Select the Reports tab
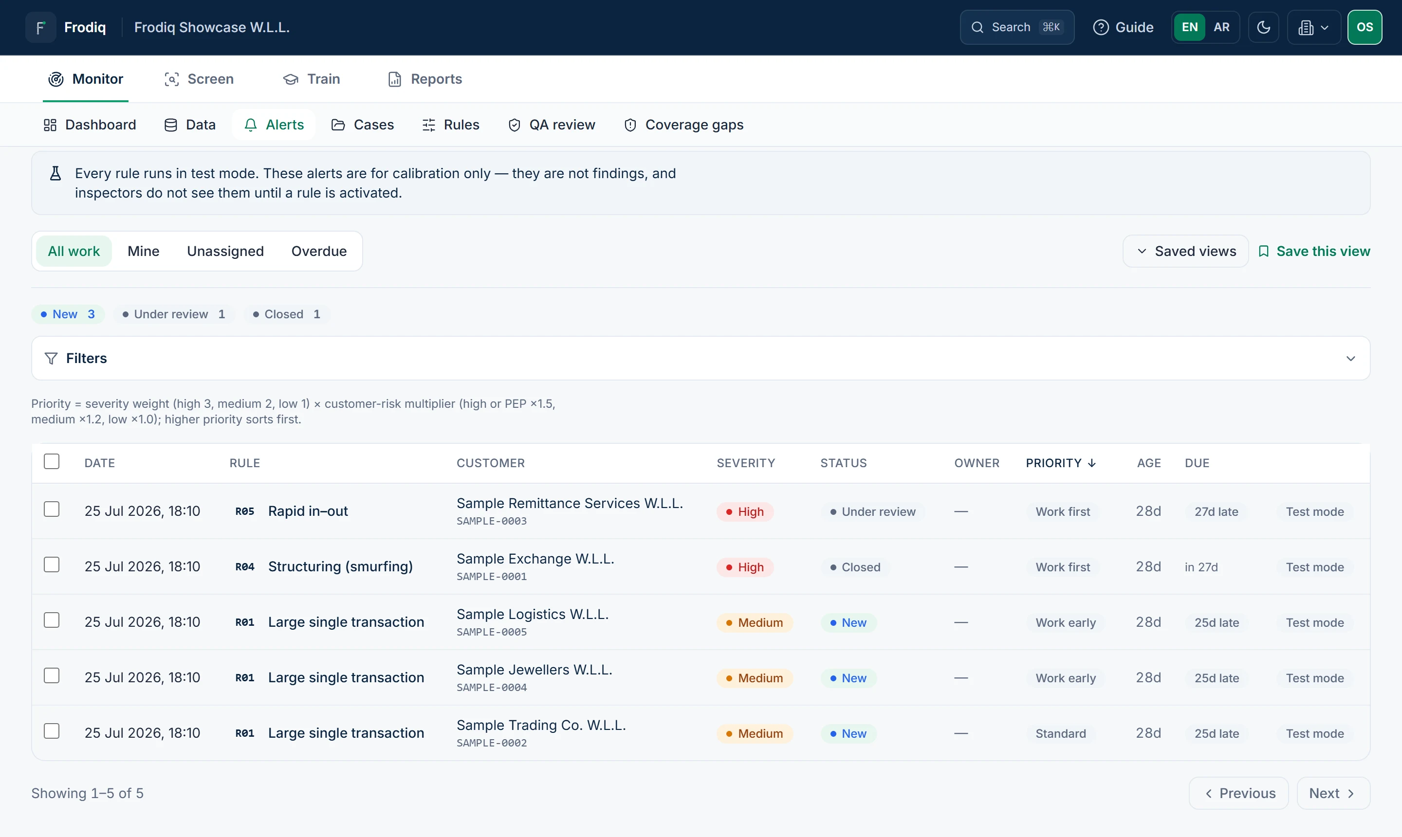Screen dimensions: 1402x837 [425, 79]
